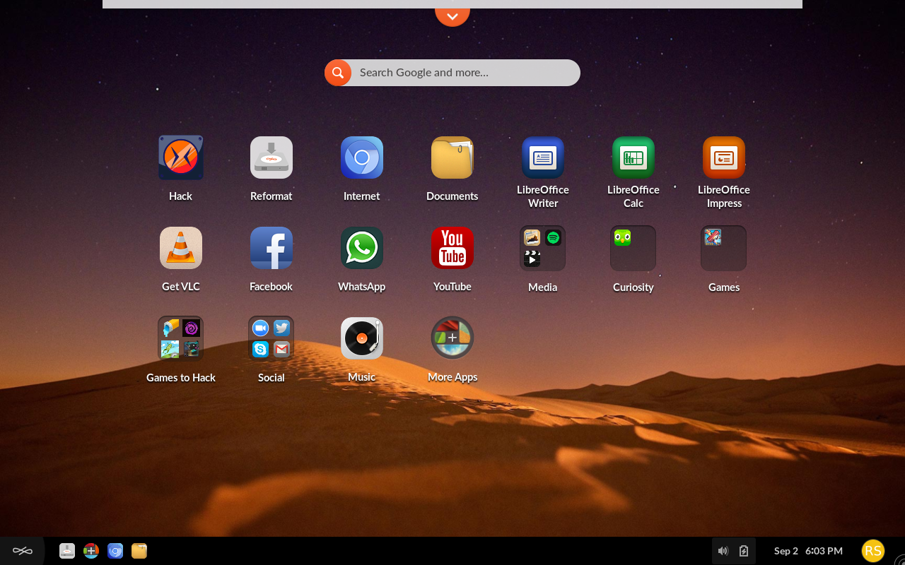The width and height of the screenshot is (905, 565).
Task: Open the YouTube app
Action: 452,248
